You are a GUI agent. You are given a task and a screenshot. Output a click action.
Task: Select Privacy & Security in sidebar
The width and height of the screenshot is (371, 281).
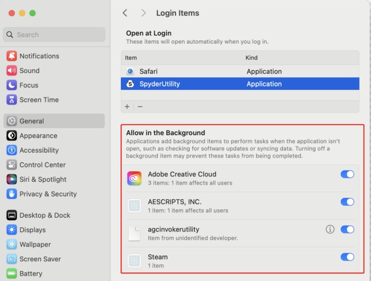click(54, 194)
